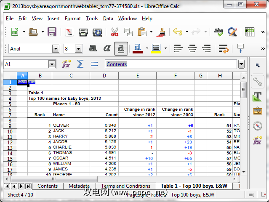The height and width of the screenshot is (202, 269).
Task: Open the Arial font name dropdown
Action: coord(56,49)
